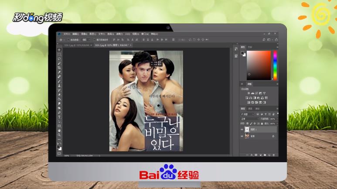Viewport: 337px width, 189px height.
Task: Open the Help menu
Action: coord(154,34)
